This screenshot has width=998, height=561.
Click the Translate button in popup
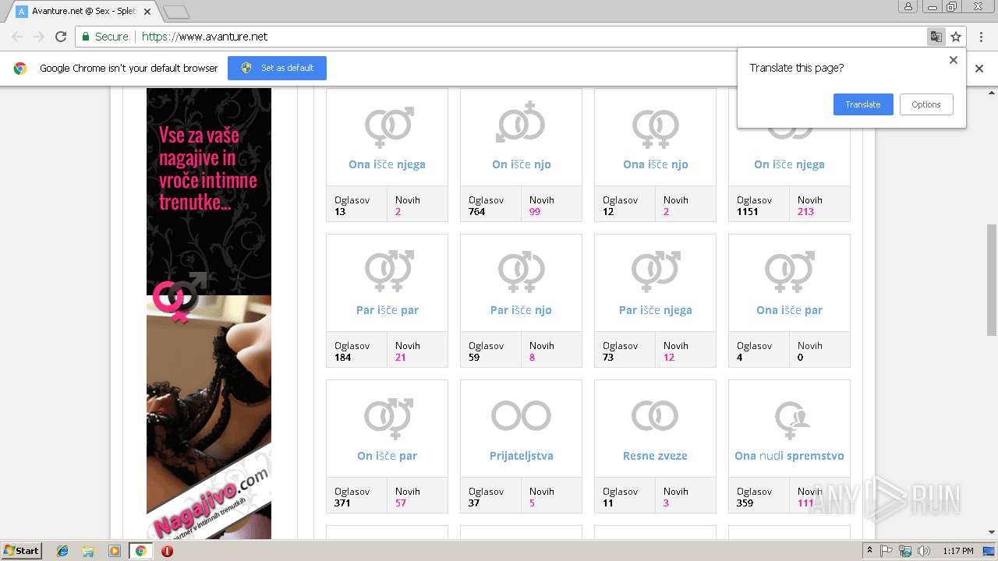[863, 104]
